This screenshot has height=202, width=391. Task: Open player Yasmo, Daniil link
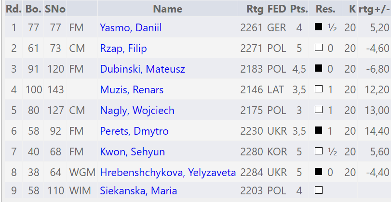tap(131, 27)
